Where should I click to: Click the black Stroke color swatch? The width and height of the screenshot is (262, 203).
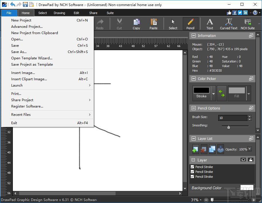(x=201, y=90)
